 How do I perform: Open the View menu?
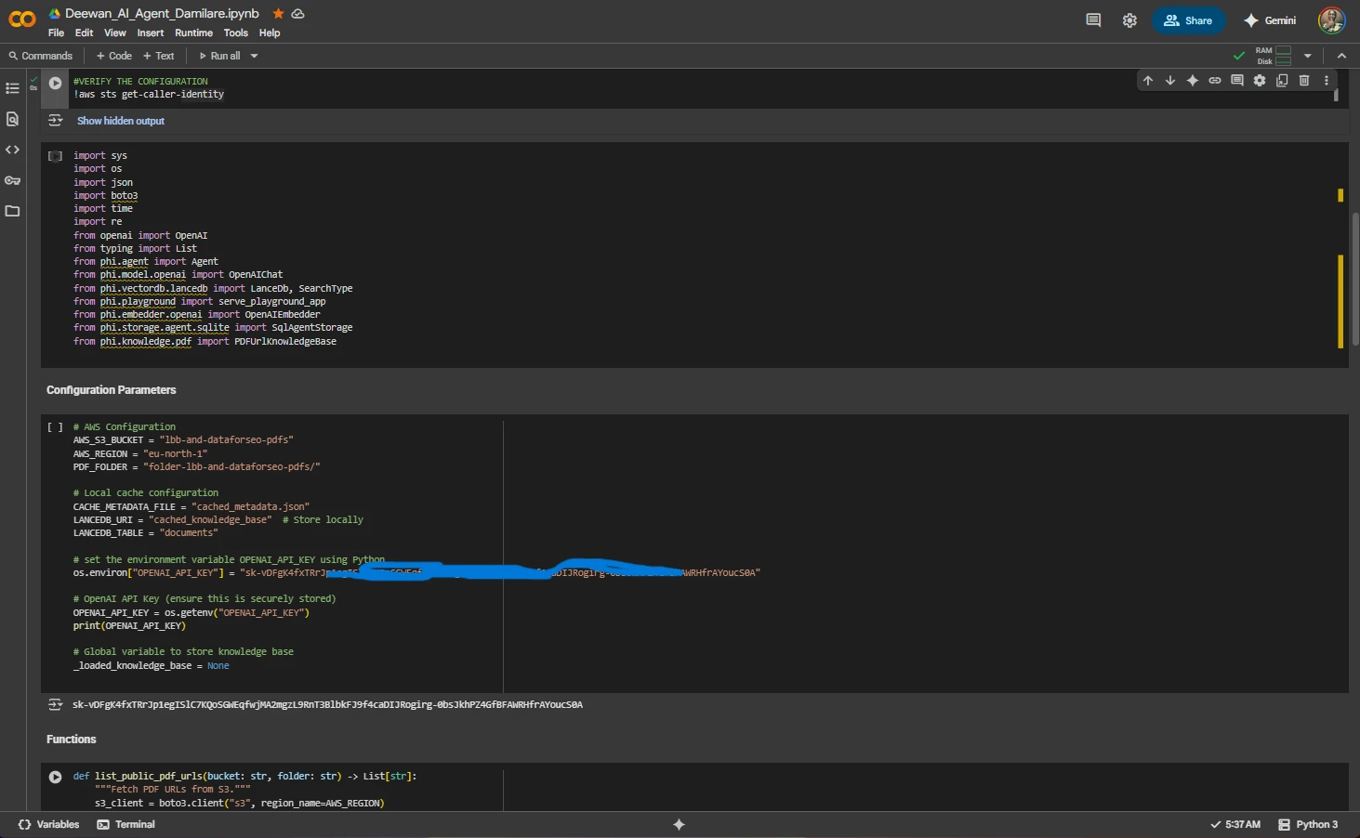click(x=114, y=33)
